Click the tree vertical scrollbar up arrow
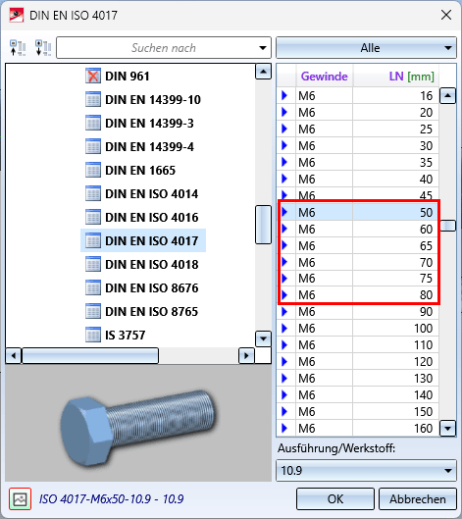 tap(264, 72)
